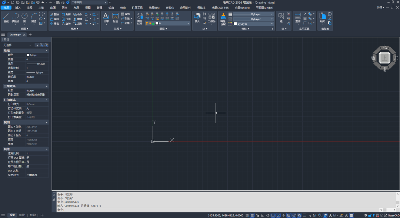Click the 镜像 (Mirror) tool
The image size is (400, 218).
tap(78, 19)
